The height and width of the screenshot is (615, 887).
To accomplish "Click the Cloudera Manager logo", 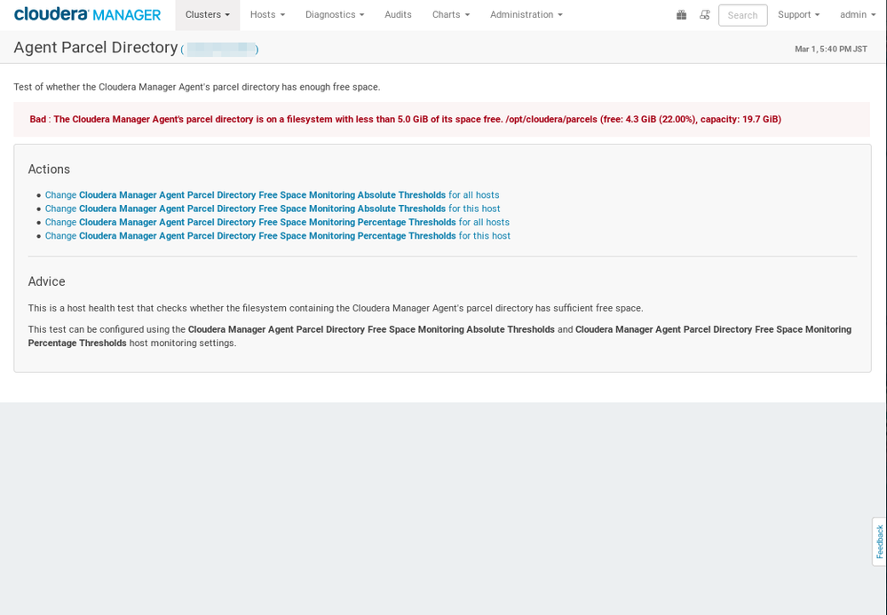I will 86,14.
